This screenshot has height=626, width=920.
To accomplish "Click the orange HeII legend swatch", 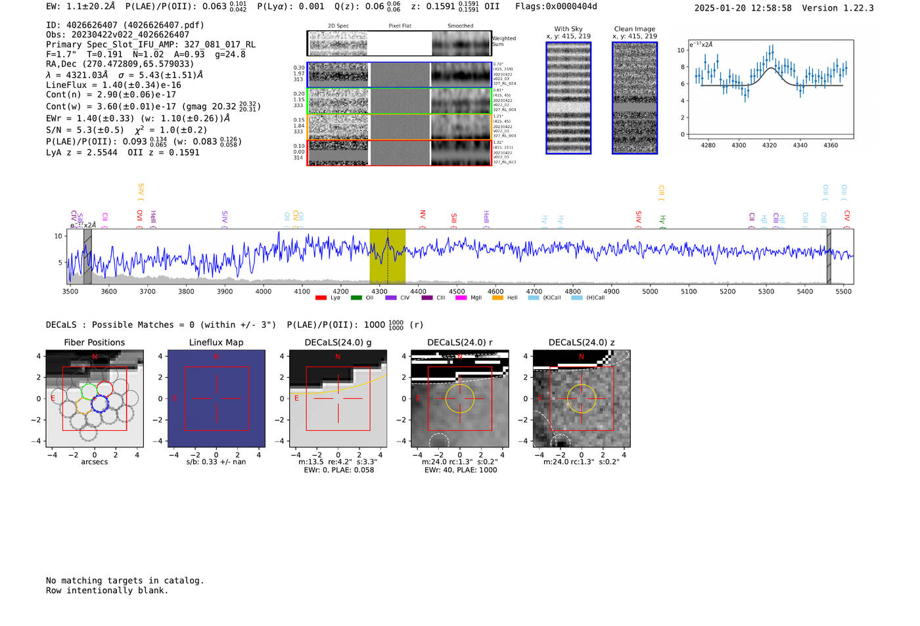I will [497, 298].
